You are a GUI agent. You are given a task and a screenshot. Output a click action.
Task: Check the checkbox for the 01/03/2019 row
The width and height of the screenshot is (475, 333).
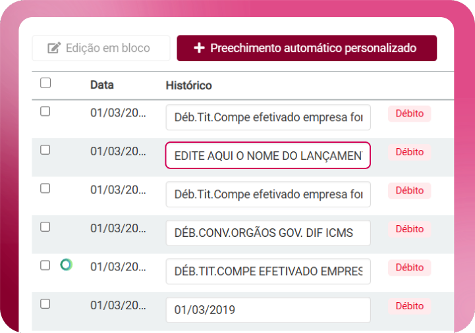[x=45, y=303]
